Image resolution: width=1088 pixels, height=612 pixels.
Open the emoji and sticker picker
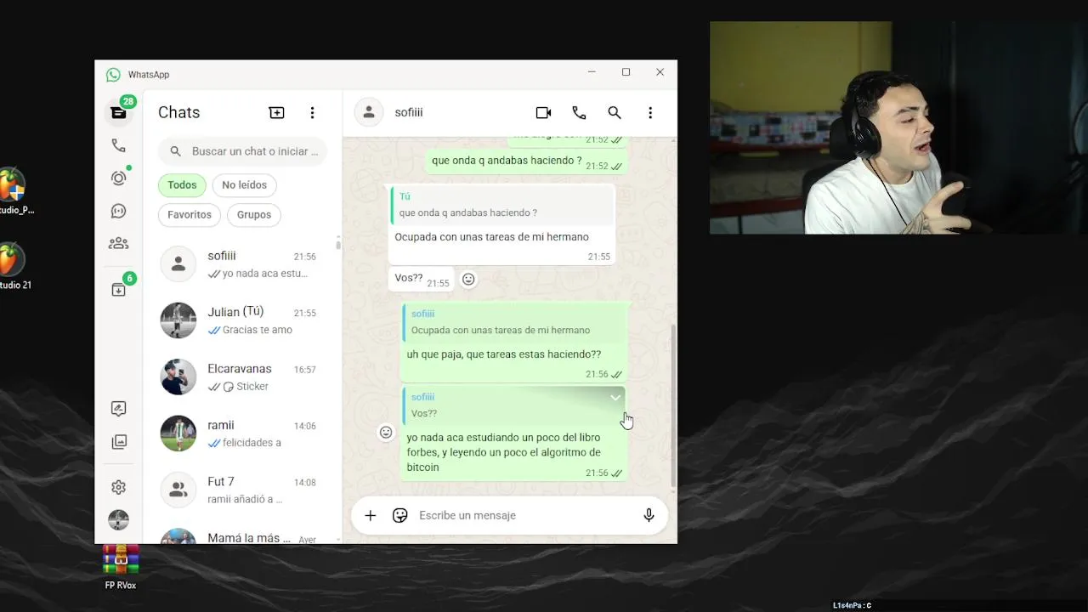(400, 515)
